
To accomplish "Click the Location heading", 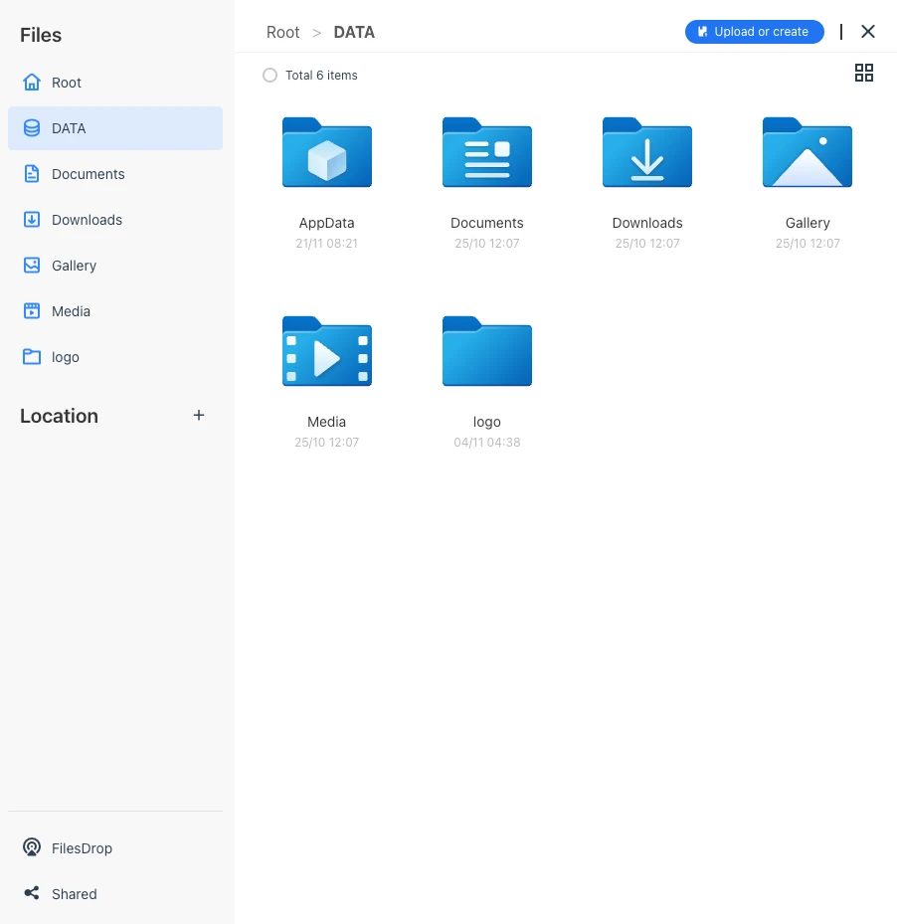I will click(x=59, y=416).
